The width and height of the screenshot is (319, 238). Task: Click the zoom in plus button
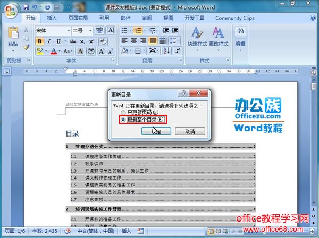312,231
